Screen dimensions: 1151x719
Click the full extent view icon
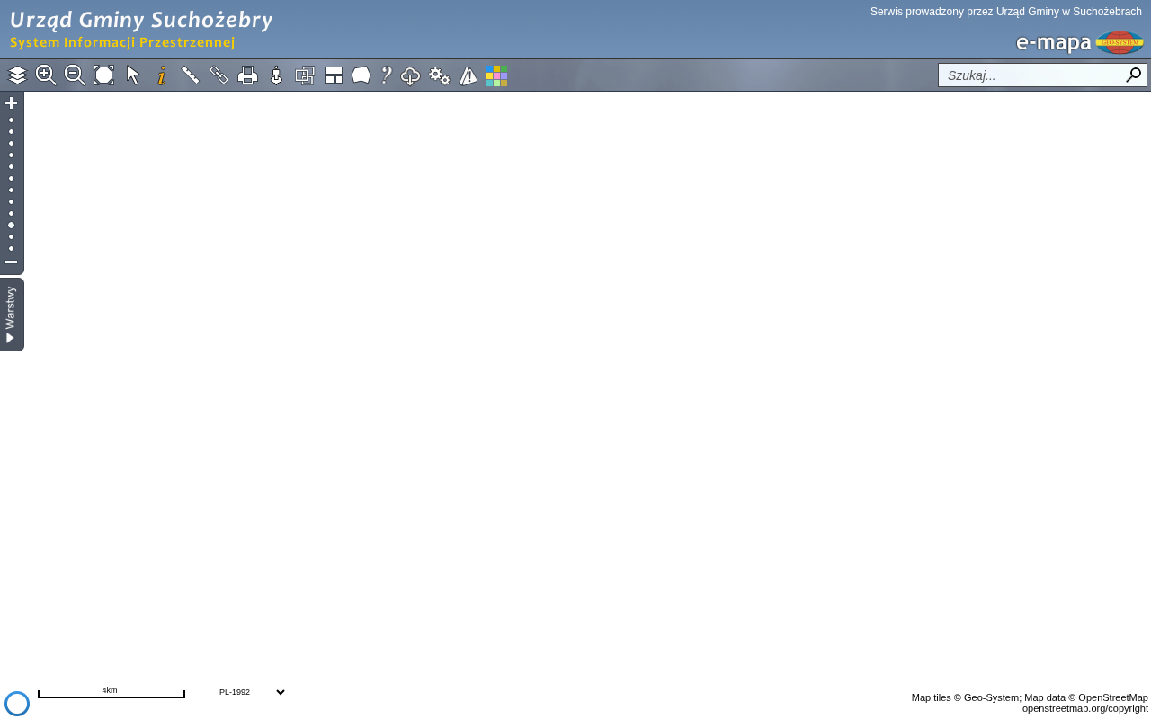[x=104, y=75]
